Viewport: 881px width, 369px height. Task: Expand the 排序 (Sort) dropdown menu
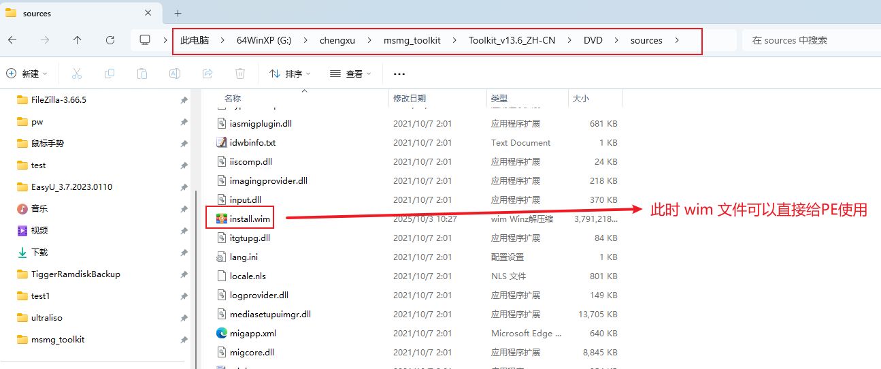[x=290, y=74]
